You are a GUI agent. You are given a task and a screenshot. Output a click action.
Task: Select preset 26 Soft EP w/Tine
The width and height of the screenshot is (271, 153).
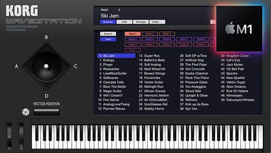pos(193,56)
